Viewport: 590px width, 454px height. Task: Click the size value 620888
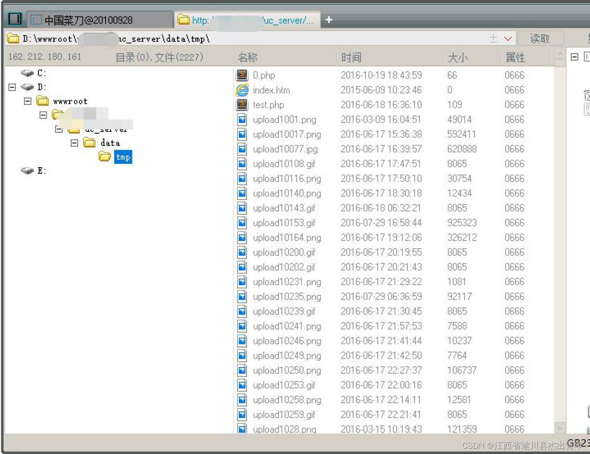[x=462, y=149]
